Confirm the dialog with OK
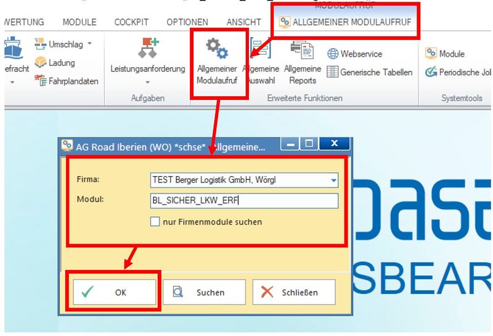Screen dimensions: 493x336 pos(115,292)
